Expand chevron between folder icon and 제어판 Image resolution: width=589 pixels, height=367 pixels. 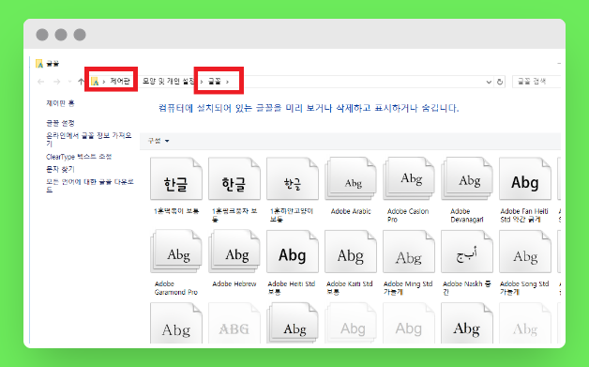tap(104, 82)
